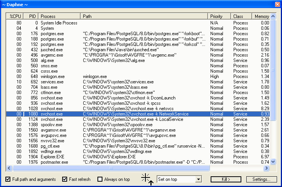This screenshot has height=187, width=282.
Task: Sort by the Class column header
Action: click(241, 16)
